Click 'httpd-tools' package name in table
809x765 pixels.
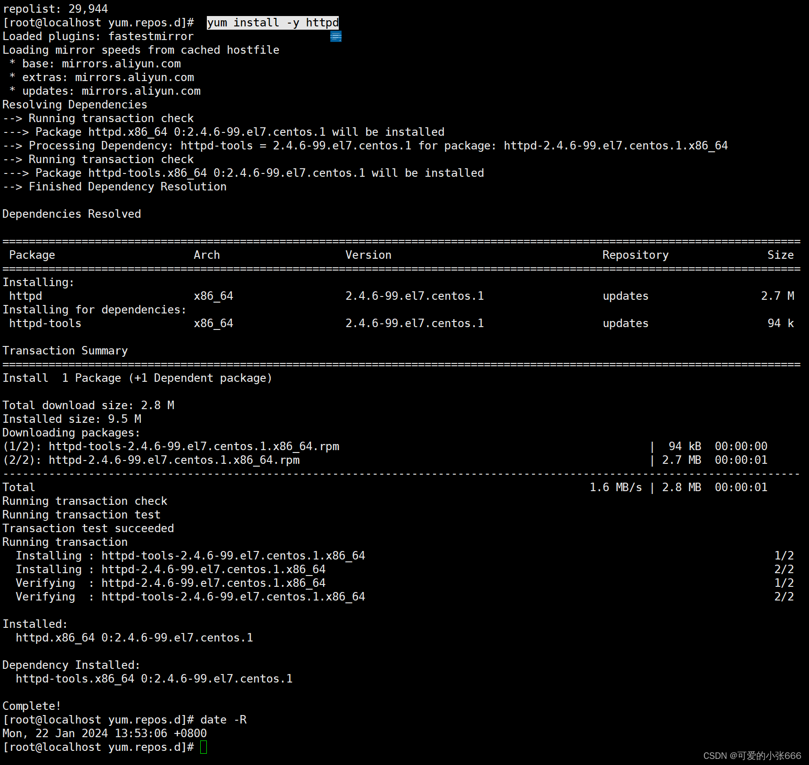pos(45,323)
